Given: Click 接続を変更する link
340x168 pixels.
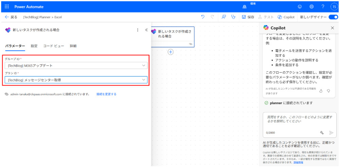Looking at the screenshot, I should coord(106,94).
